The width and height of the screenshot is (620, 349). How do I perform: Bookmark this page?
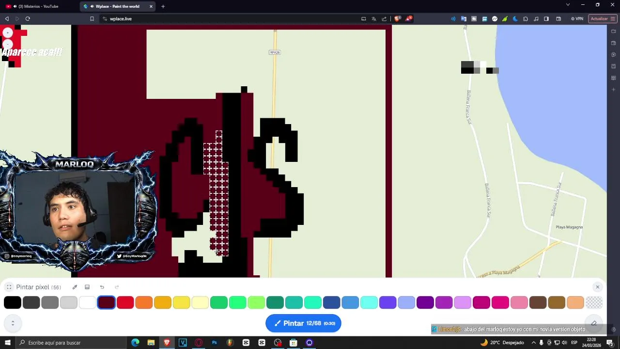92,19
